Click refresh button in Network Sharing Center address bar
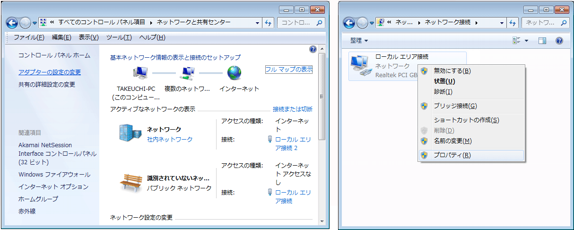Screen dimensions: 574x230 coord(268,22)
